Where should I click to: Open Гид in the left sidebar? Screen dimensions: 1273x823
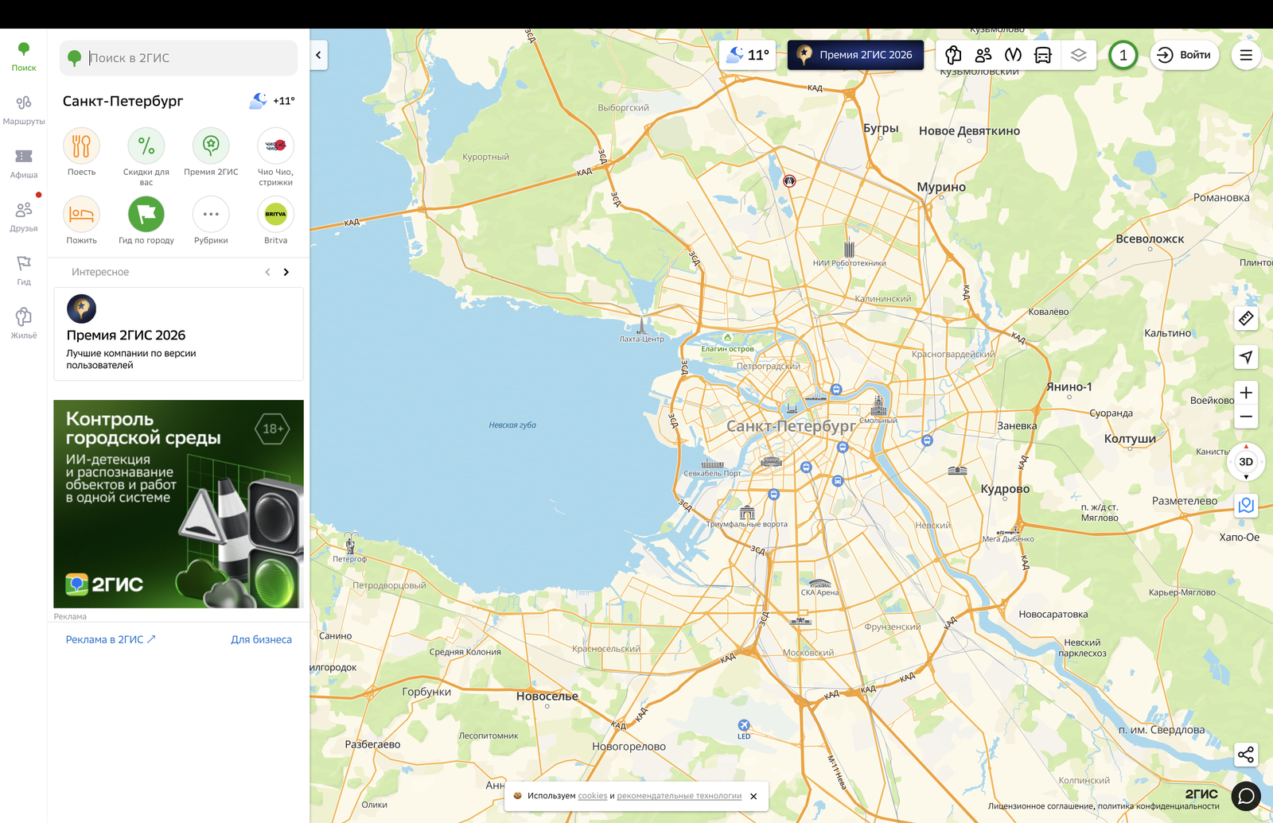click(x=24, y=270)
